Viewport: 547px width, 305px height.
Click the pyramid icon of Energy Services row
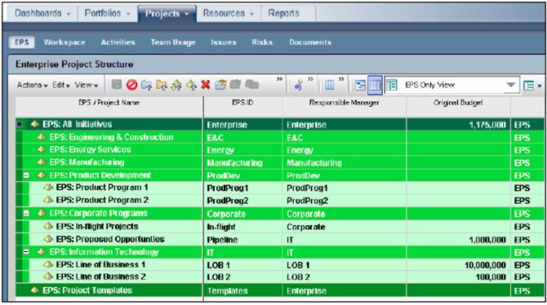tap(42, 149)
